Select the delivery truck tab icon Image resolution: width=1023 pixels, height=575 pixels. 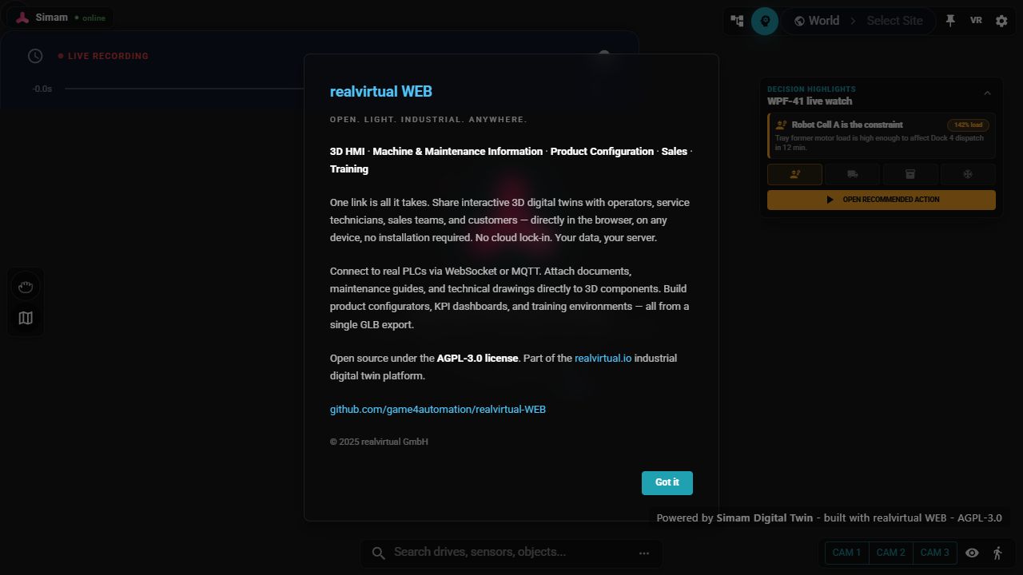point(852,174)
